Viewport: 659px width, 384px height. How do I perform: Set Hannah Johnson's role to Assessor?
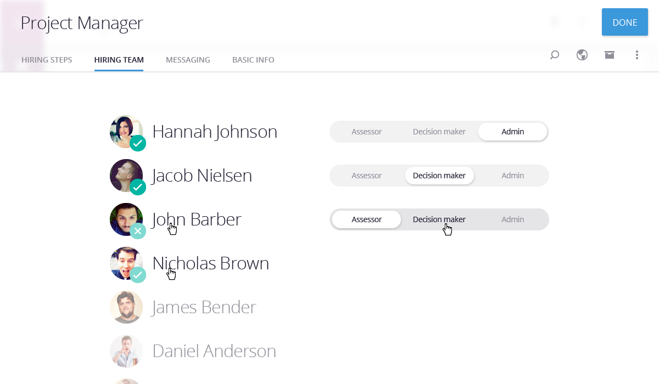366,132
